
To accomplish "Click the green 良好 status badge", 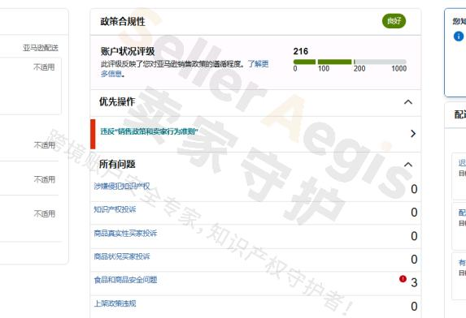I will click(x=394, y=21).
